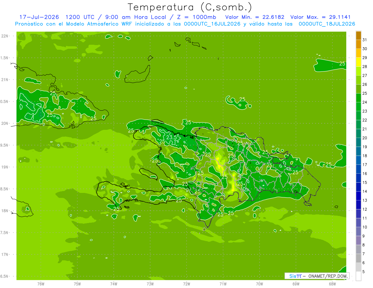This screenshot has height=288, width=373.
Task: Click the "72W" longitude axis label
Action: pyautogui.click(x=186, y=284)
